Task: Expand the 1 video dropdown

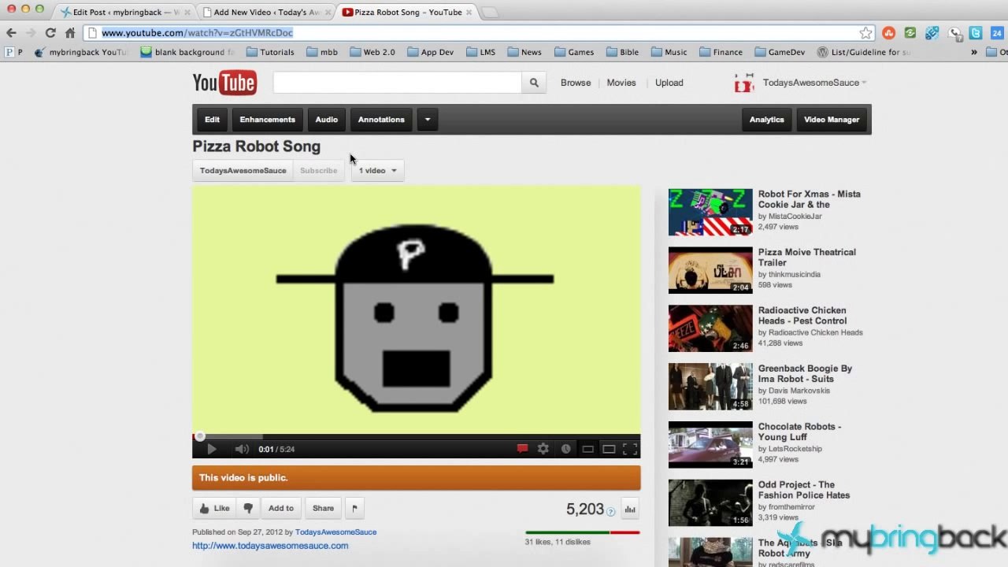Action: pyautogui.click(x=378, y=171)
